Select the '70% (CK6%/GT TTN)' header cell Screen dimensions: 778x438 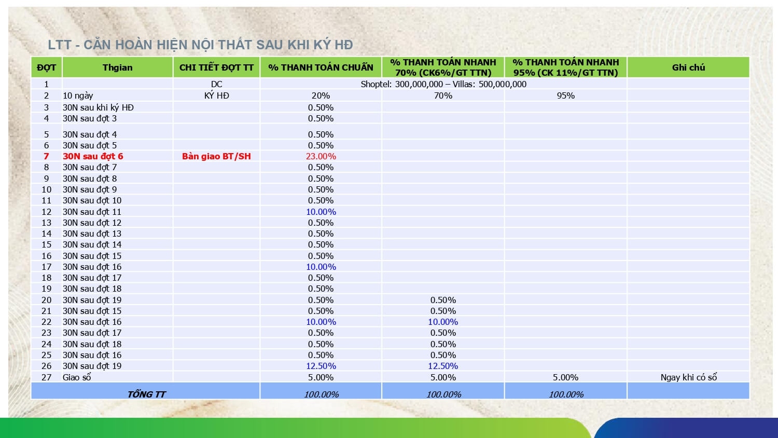click(443, 67)
